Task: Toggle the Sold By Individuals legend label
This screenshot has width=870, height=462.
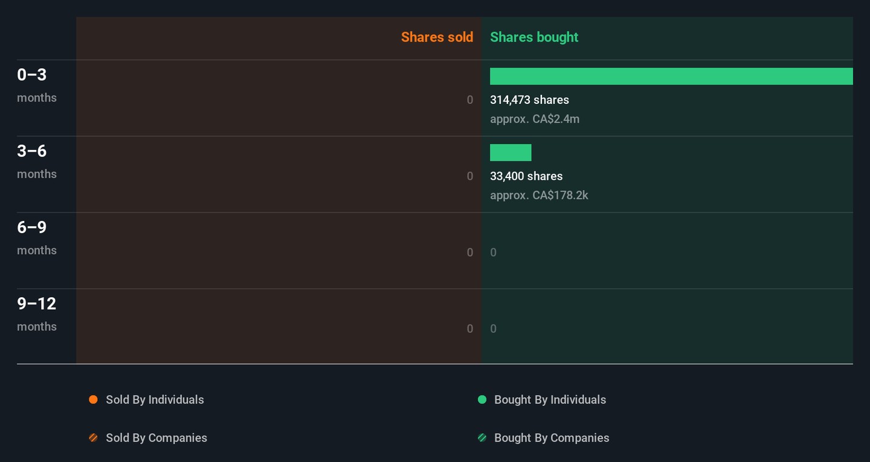Action: 155,400
